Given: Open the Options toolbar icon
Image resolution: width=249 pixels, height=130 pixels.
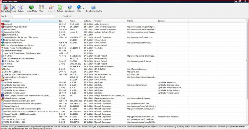Looking at the screenshot, I should tap(21, 8).
